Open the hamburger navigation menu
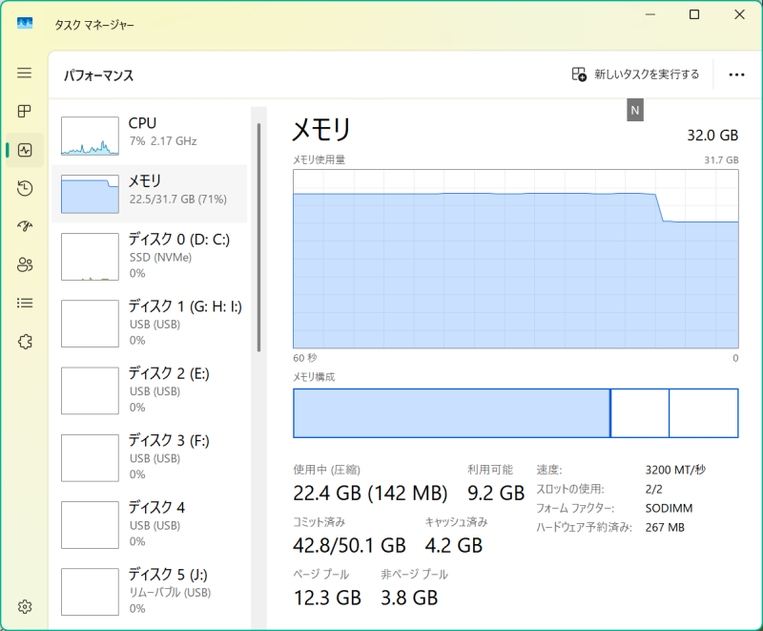763x631 pixels. 25,74
